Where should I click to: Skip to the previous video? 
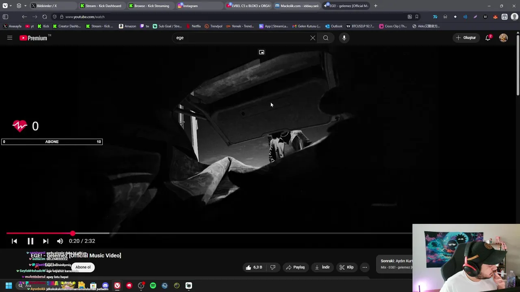pos(14,241)
